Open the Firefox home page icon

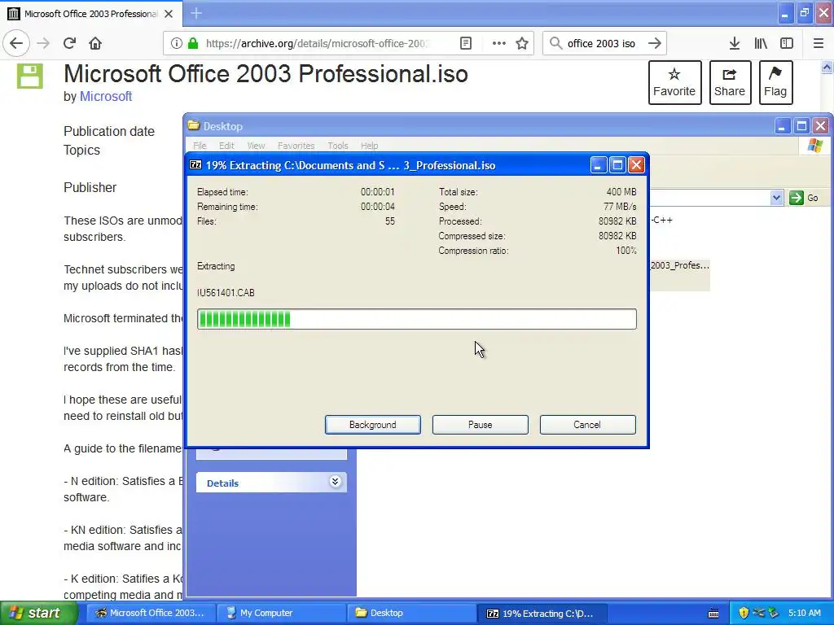pyautogui.click(x=95, y=43)
